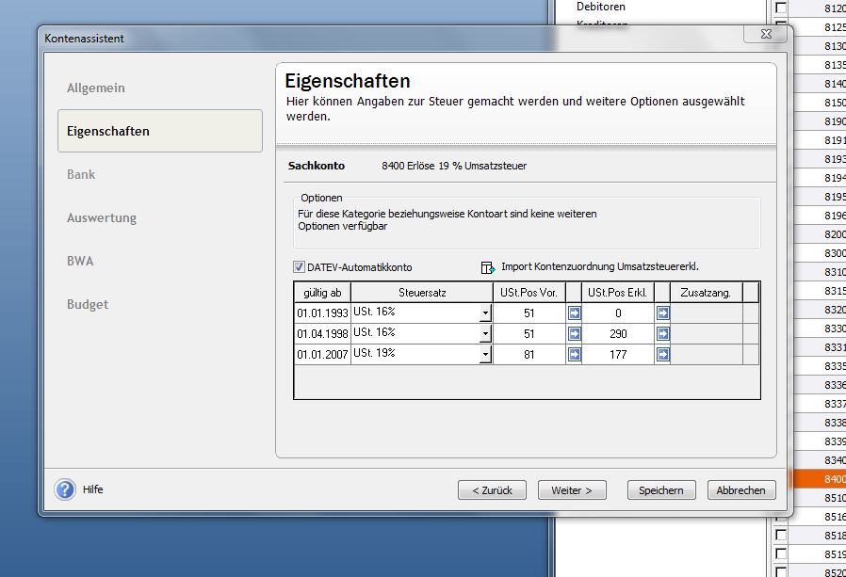Screen dimensions: 846x577
Task: Open the Auswertung wizard step
Action: click(102, 217)
